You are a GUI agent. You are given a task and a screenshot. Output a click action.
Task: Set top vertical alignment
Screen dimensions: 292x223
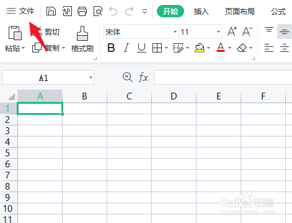[x=269, y=30]
